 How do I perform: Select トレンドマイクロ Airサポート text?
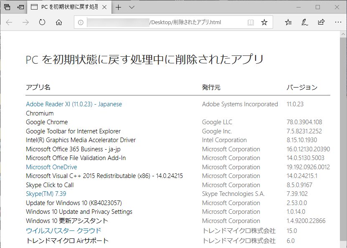[x=67, y=240]
